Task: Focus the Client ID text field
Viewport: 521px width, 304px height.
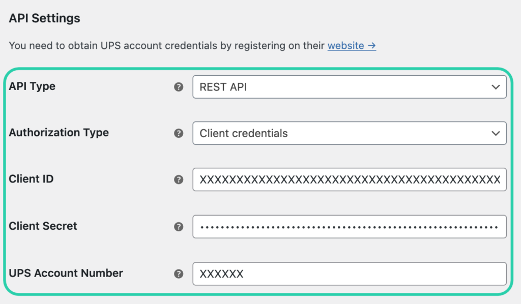Action: [349, 179]
